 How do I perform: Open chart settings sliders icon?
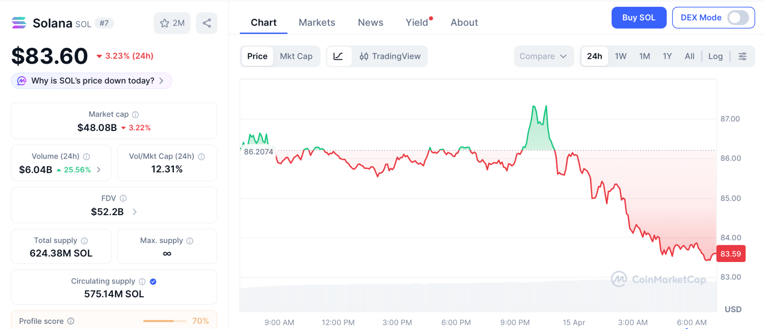[x=742, y=56]
